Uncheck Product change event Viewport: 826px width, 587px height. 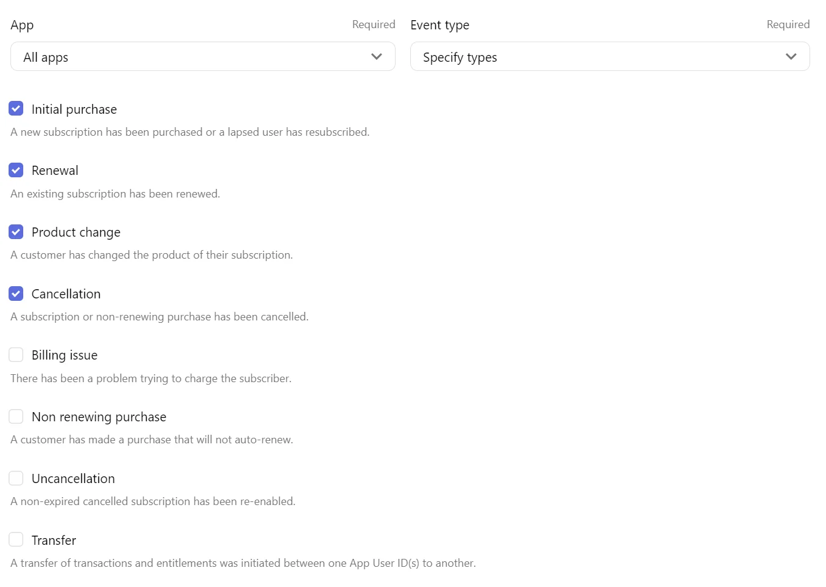(16, 232)
